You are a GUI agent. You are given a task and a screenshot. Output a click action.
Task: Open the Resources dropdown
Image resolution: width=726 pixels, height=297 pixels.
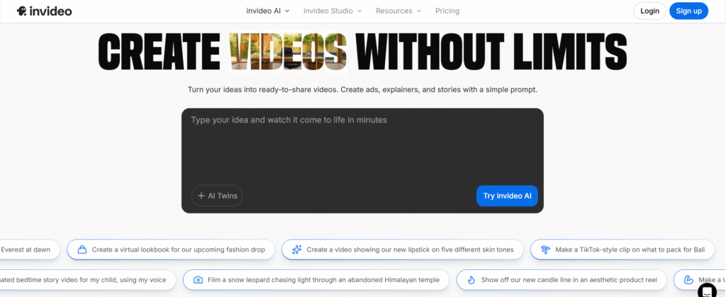tap(398, 11)
